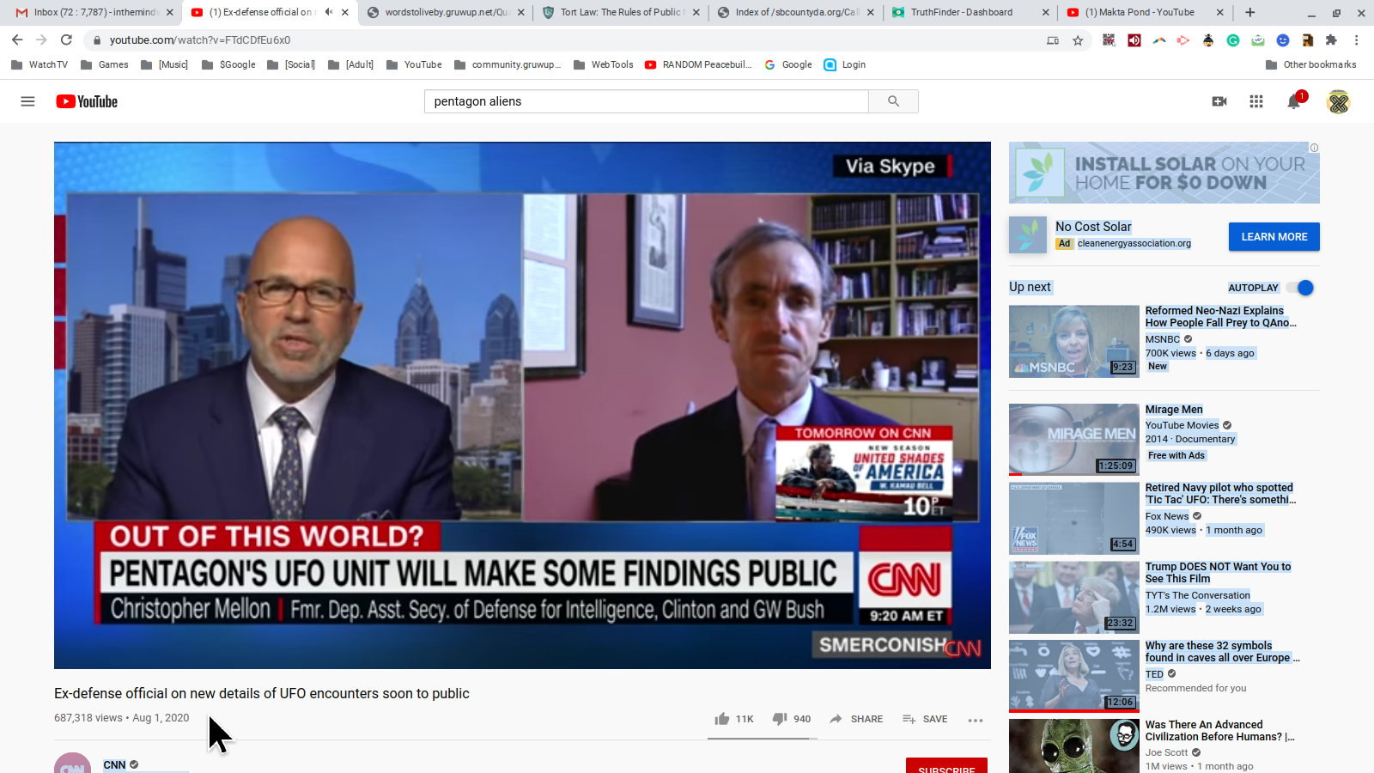The width and height of the screenshot is (1374, 773).
Task: Focus the search box containing pentagon aliens
Action: tap(646, 101)
